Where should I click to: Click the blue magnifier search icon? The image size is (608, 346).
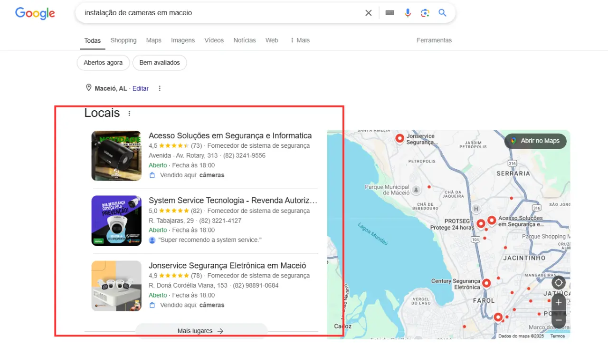pyautogui.click(x=442, y=13)
